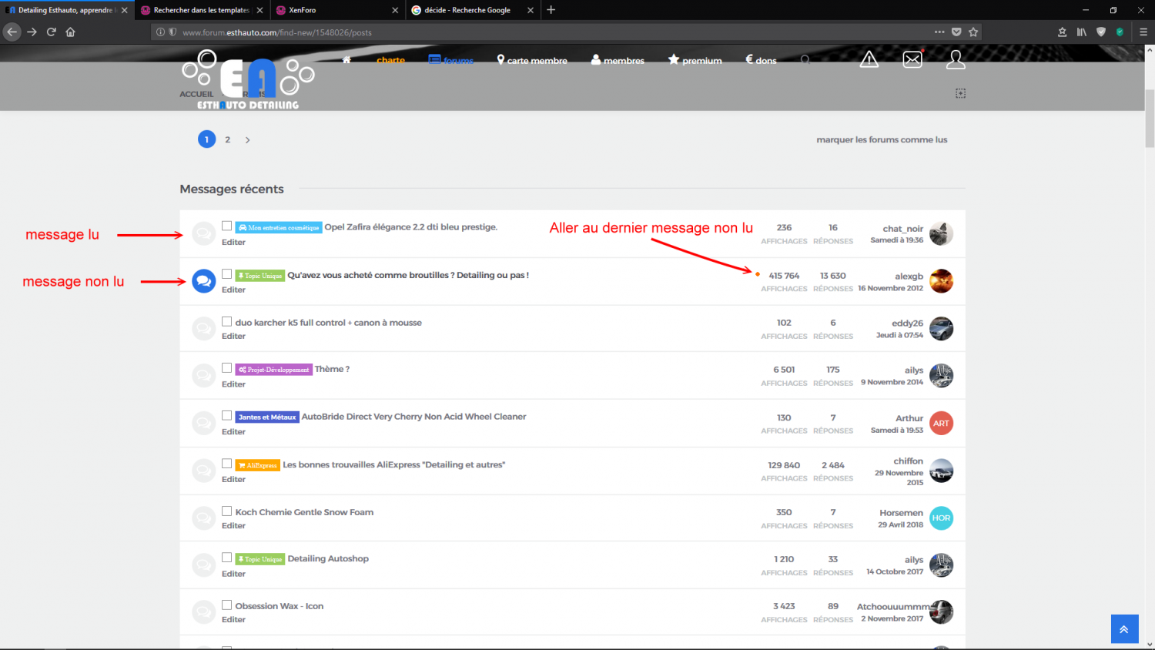Open the browser page actions three-dot menu
The width and height of the screenshot is (1155, 650).
click(x=939, y=32)
